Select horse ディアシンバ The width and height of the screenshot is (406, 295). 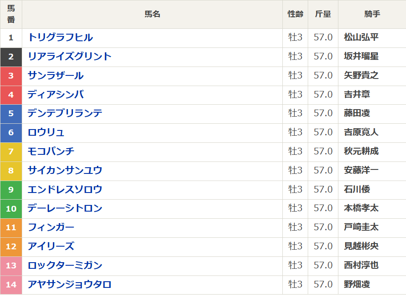click(56, 94)
